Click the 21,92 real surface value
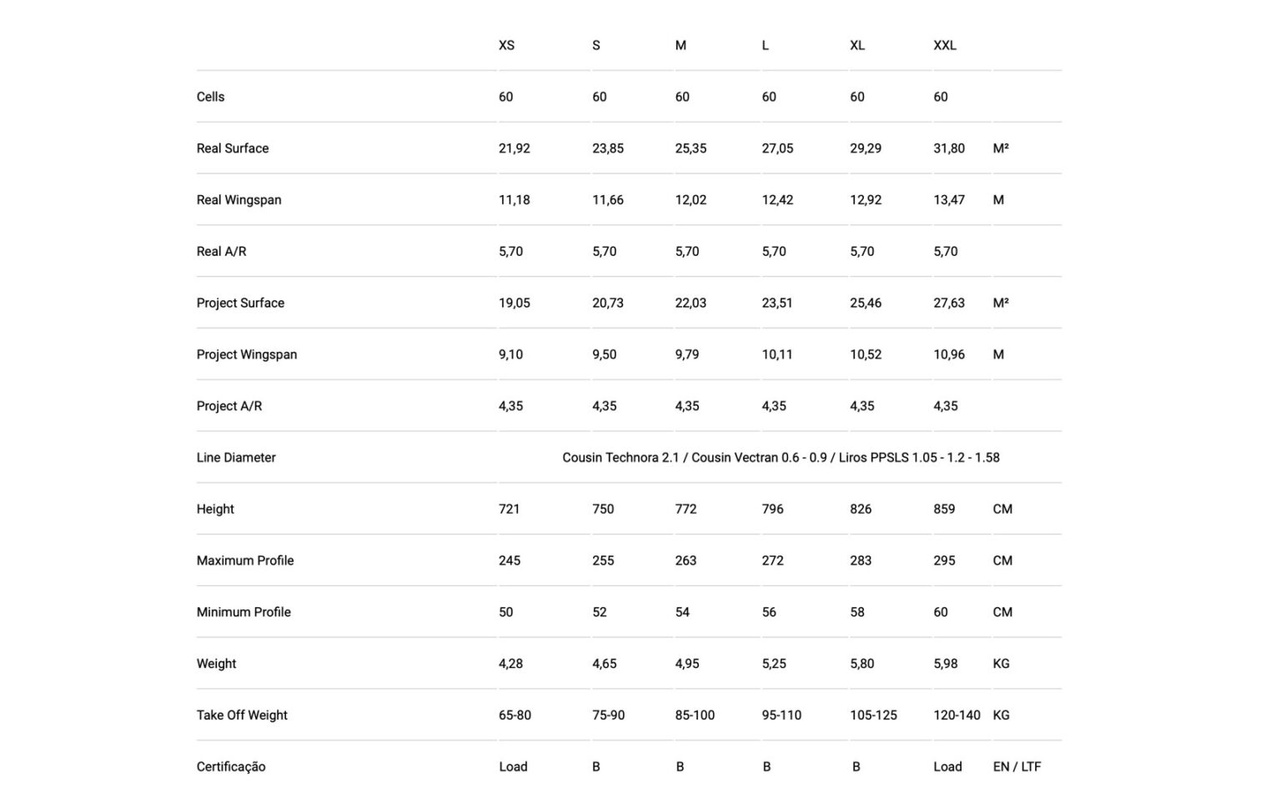The height and width of the screenshot is (788, 1276). 514,148
